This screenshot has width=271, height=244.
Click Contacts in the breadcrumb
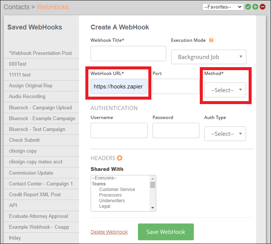17,7
